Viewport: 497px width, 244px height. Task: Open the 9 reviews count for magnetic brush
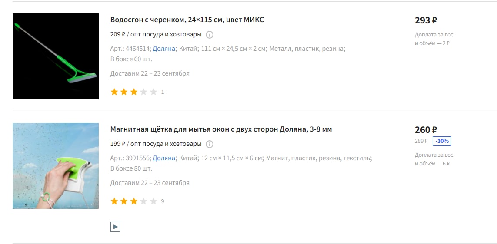[x=163, y=201]
